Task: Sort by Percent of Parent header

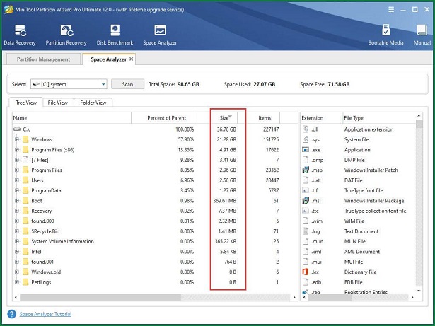Action: point(163,118)
